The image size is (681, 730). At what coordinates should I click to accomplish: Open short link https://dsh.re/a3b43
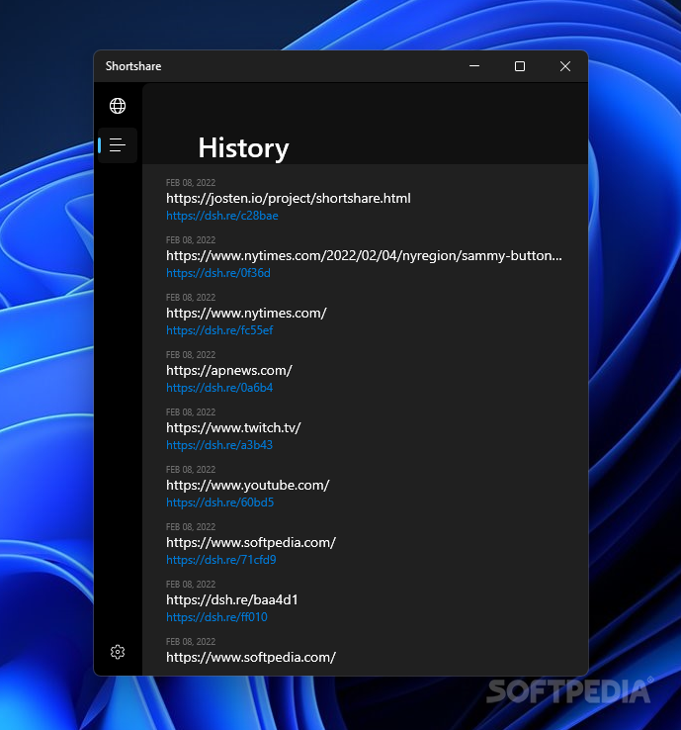(x=219, y=444)
